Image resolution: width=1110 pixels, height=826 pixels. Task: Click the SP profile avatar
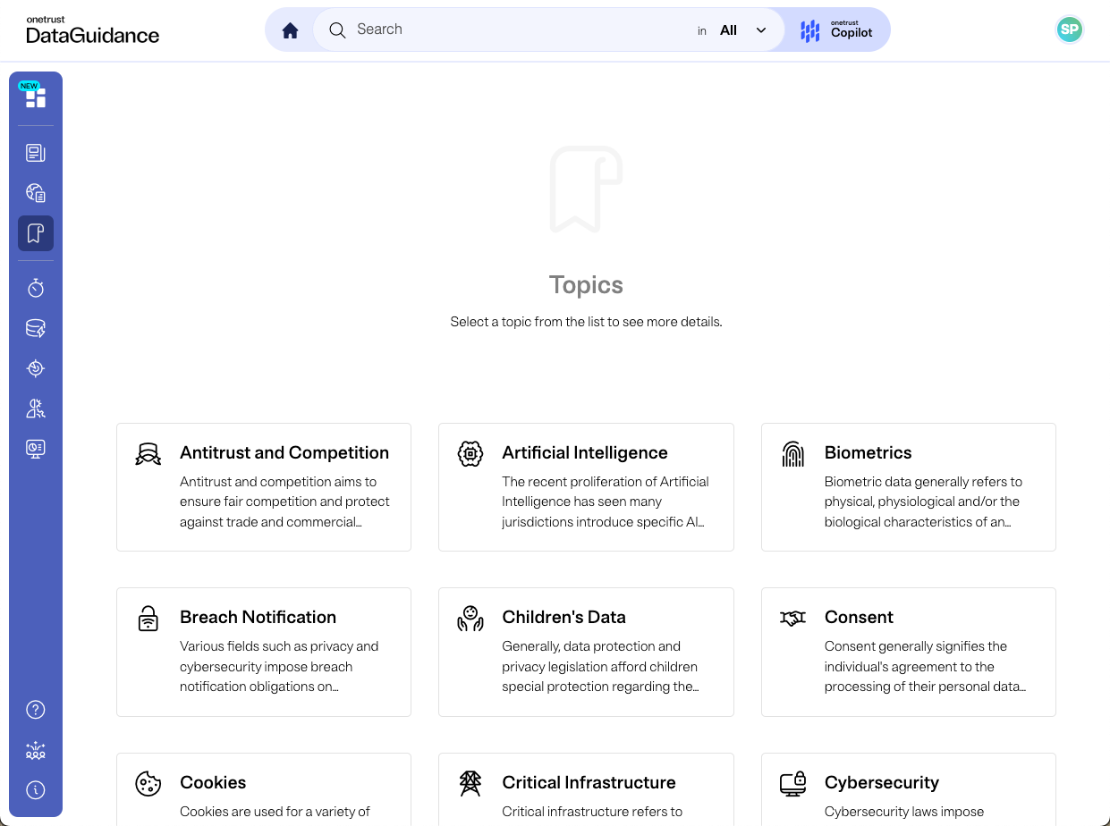pos(1069,29)
